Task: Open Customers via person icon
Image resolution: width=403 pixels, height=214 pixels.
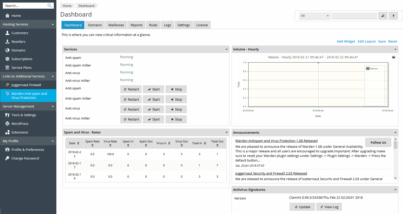Action: pos(7,33)
